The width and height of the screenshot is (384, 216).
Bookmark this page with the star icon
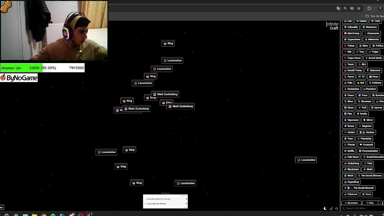coord(358,8)
